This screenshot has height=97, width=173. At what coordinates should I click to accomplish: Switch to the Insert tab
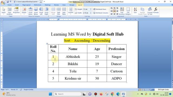click(17, 5)
